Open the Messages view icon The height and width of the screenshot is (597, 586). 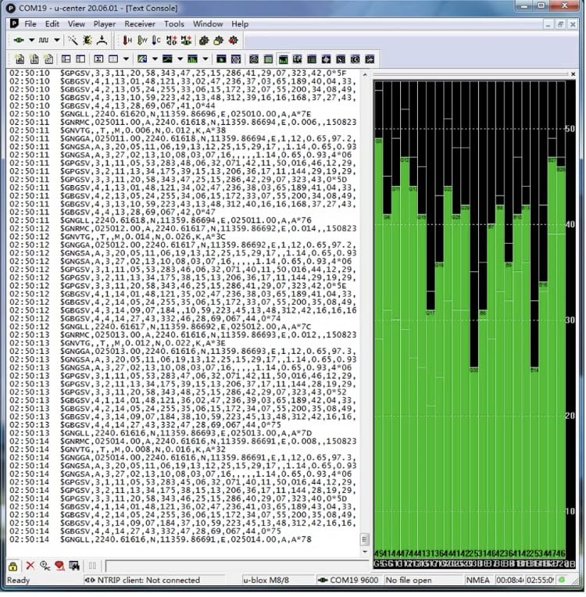click(66, 59)
